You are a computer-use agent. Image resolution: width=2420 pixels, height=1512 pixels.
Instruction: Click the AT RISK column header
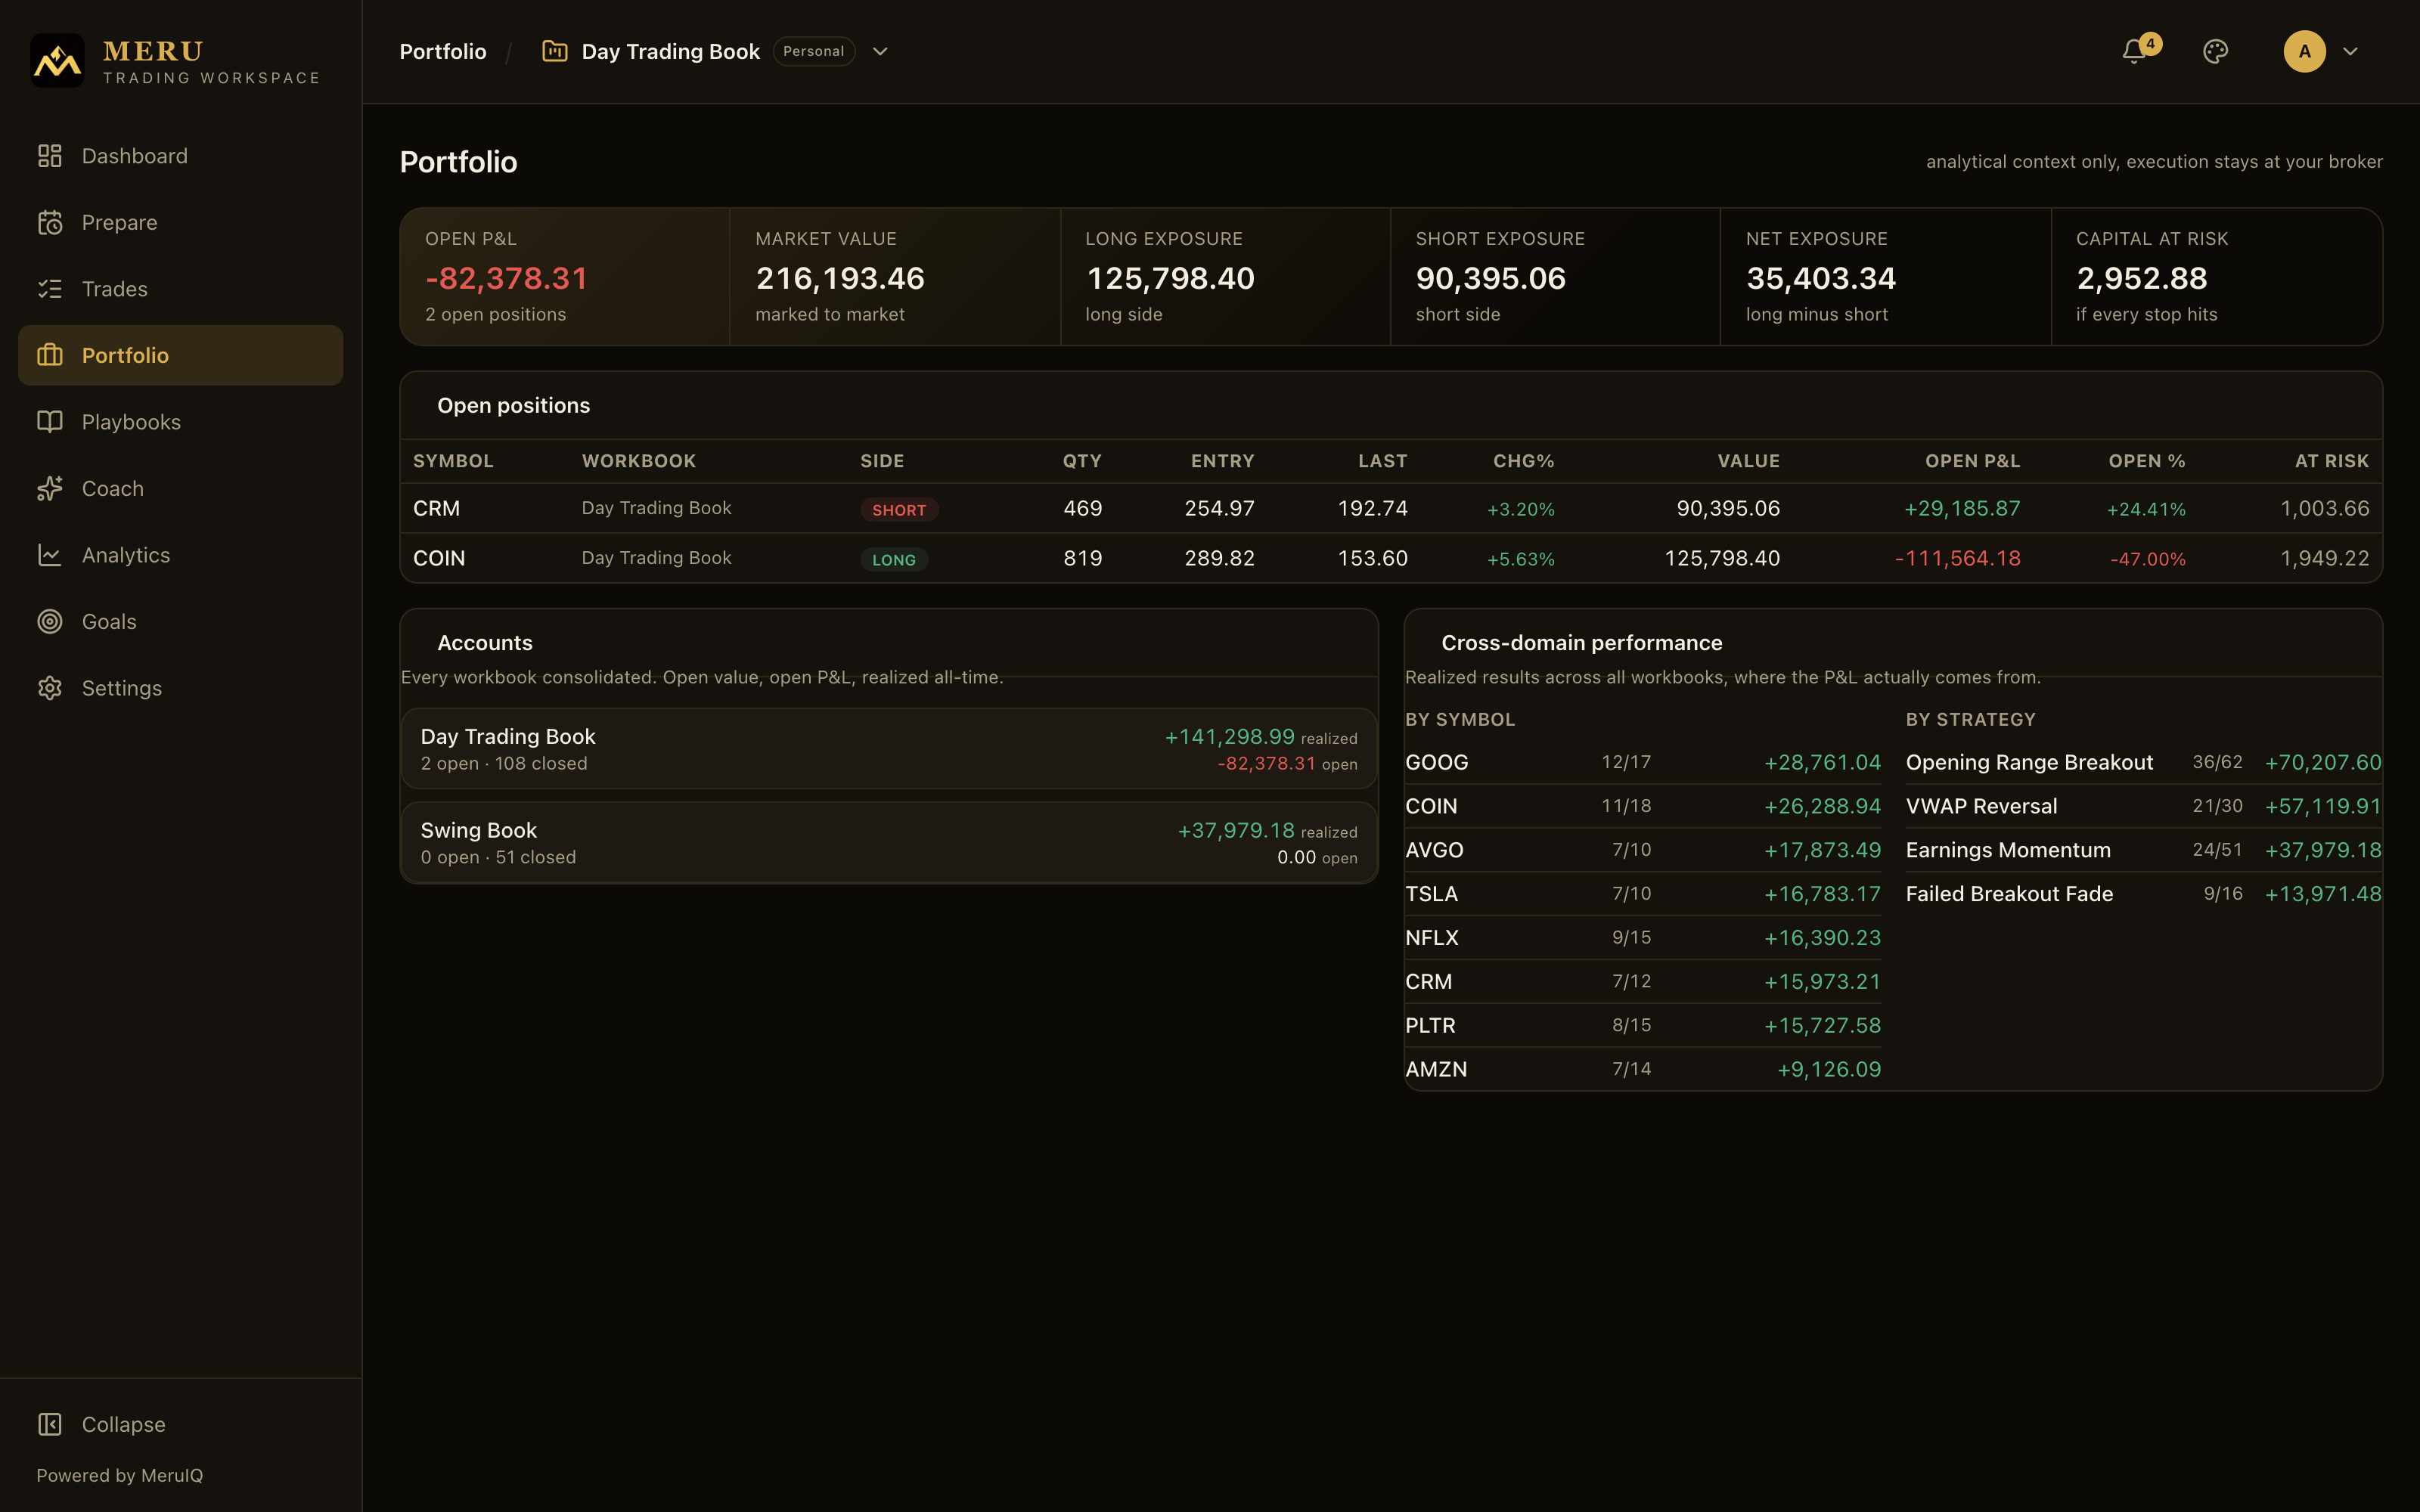(2331, 461)
